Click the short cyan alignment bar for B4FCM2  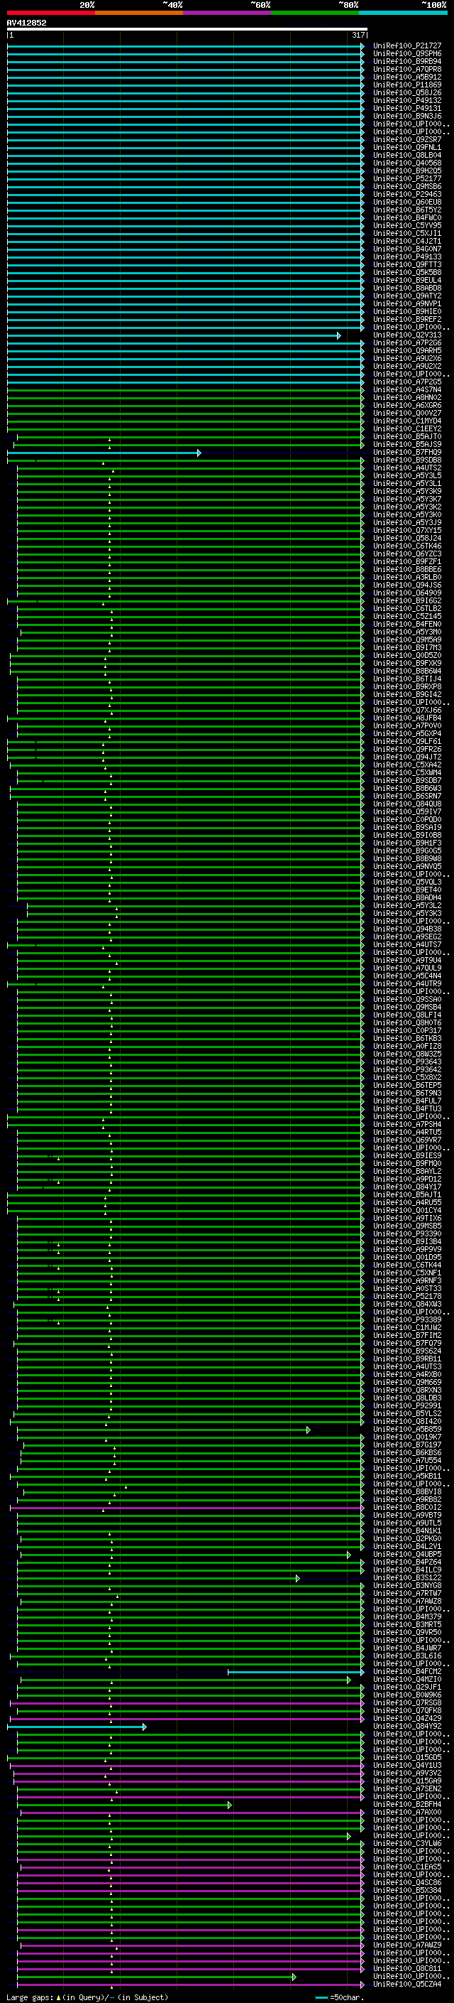pyautogui.click(x=295, y=1672)
